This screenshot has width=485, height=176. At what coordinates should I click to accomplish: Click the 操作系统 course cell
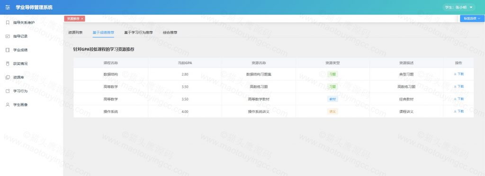coord(111,111)
